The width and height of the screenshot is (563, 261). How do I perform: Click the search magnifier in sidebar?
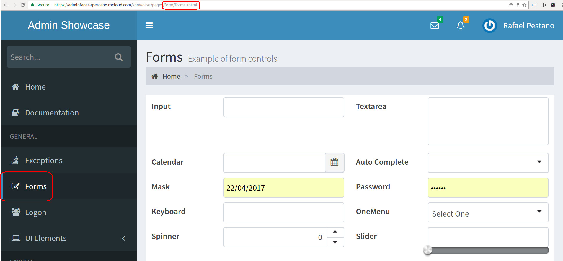[x=119, y=57]
